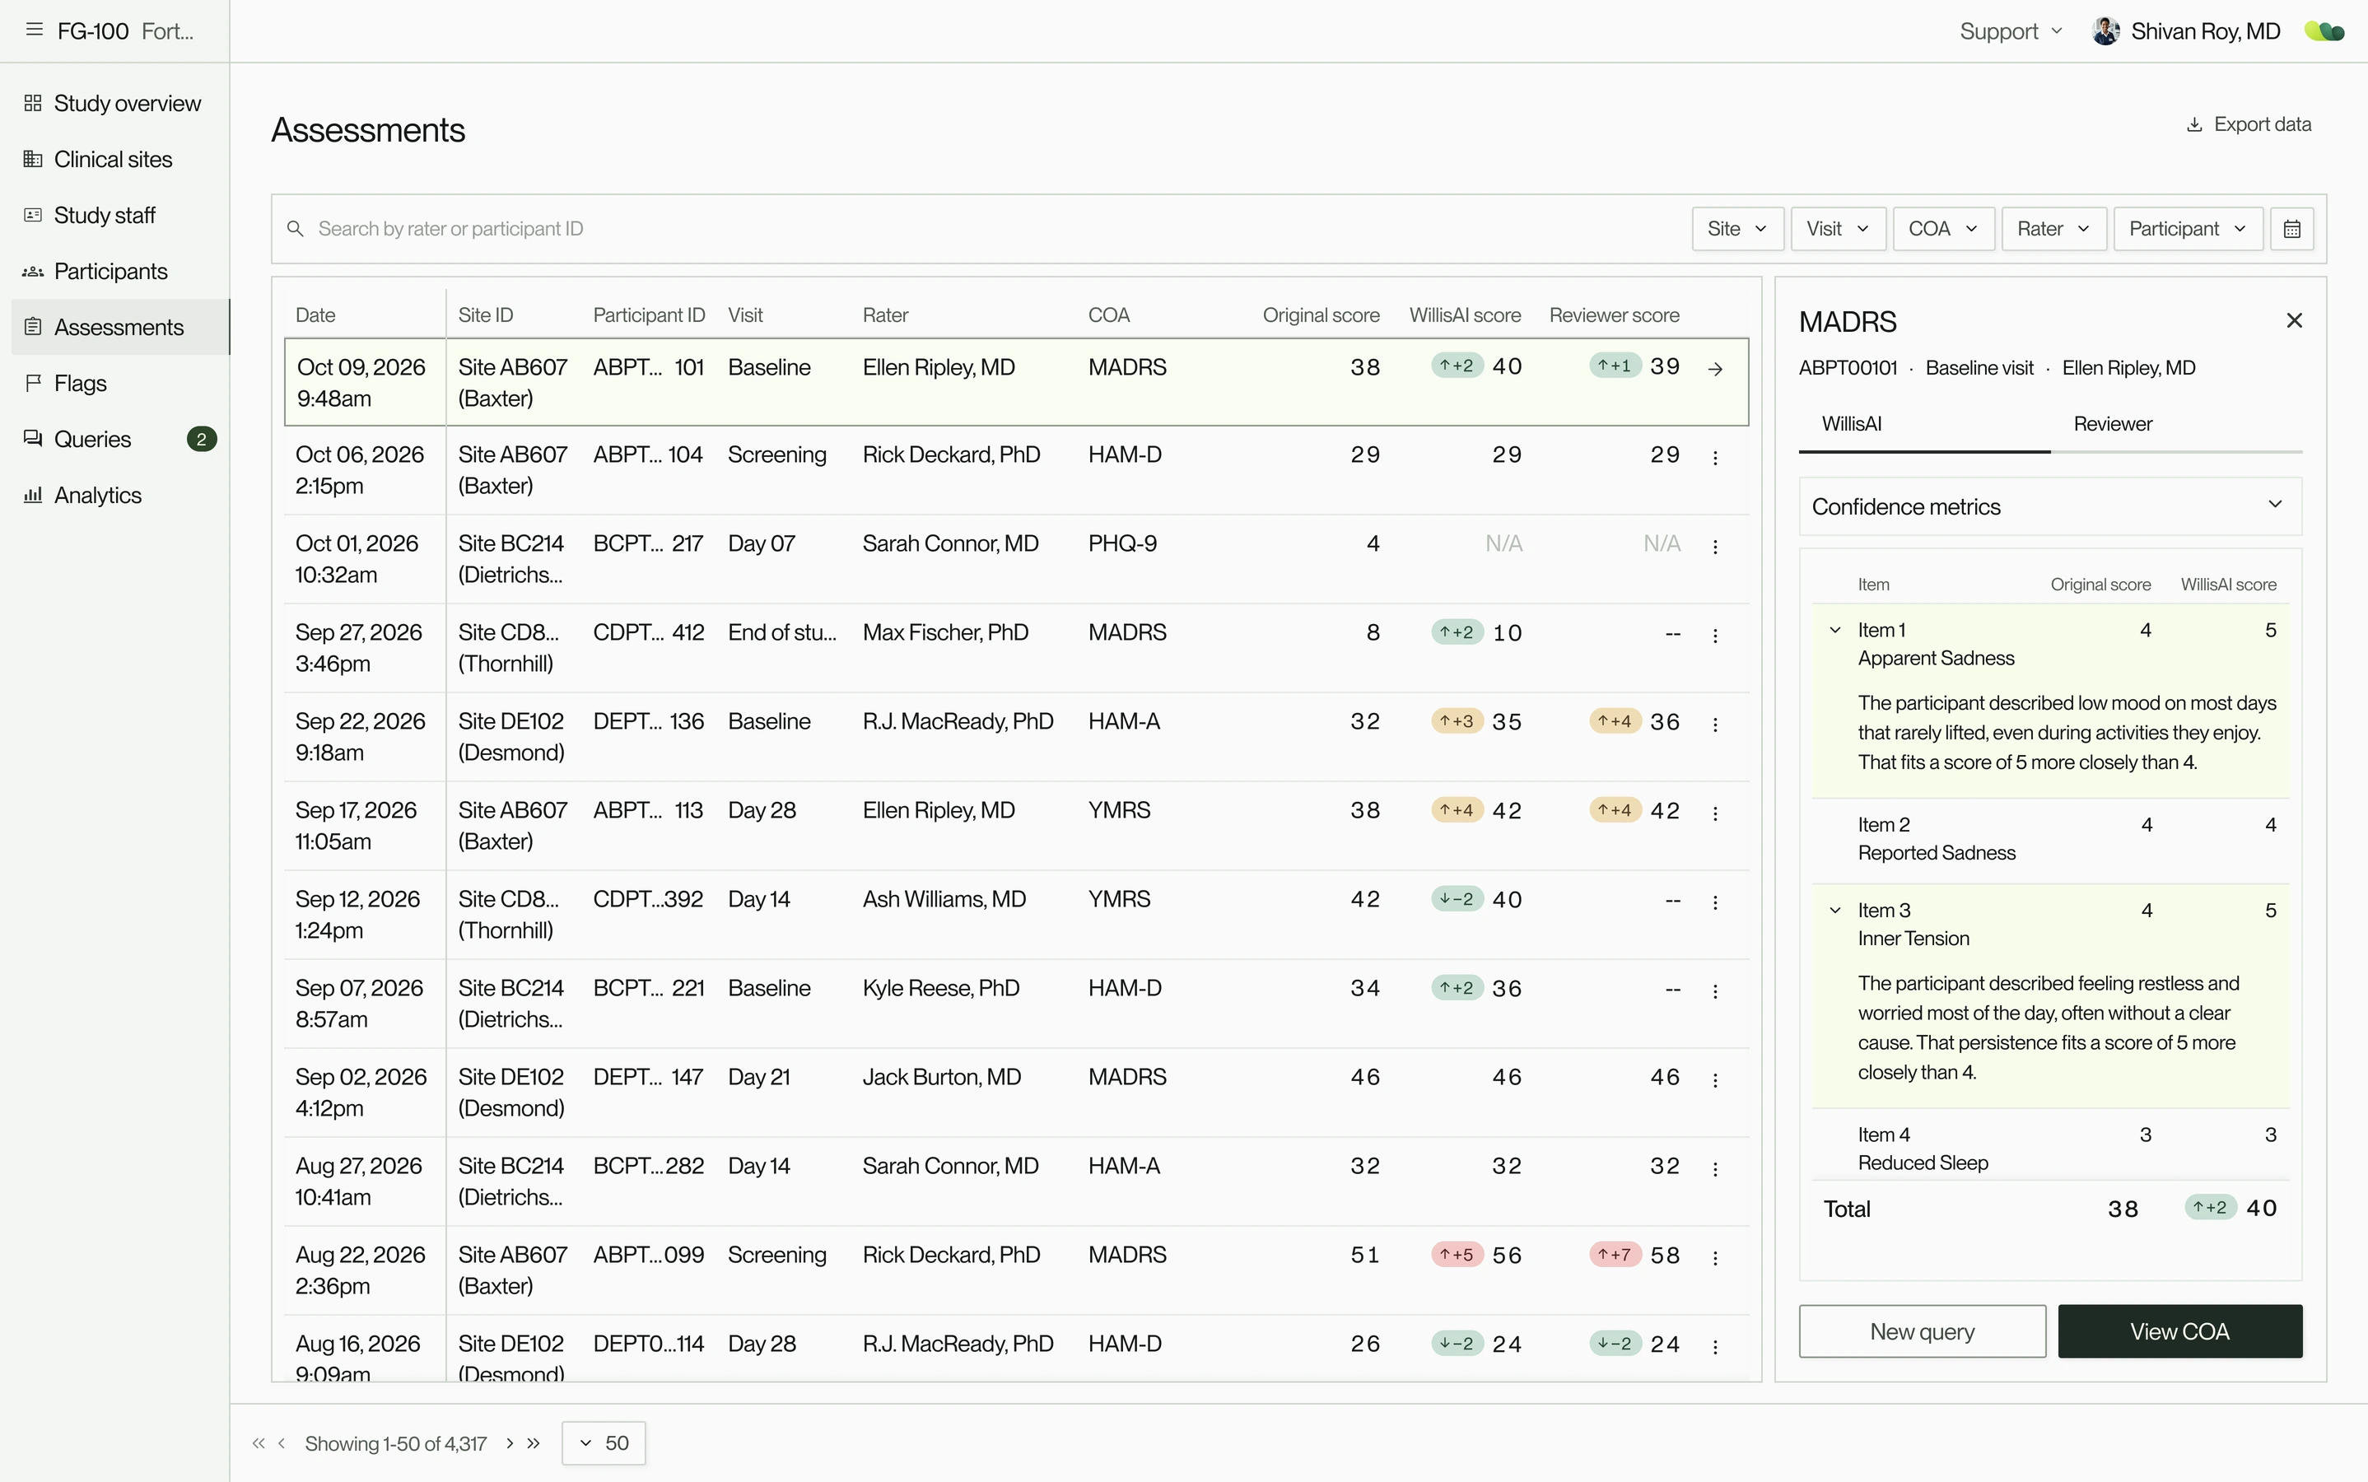
Task: Open Shivan Roy, MD profile
Action: click(x=2187, y=31)
